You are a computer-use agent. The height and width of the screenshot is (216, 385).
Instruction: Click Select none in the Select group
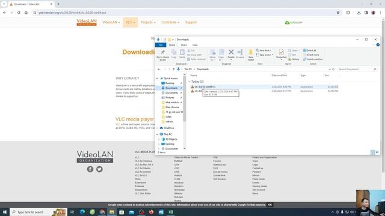311,55
